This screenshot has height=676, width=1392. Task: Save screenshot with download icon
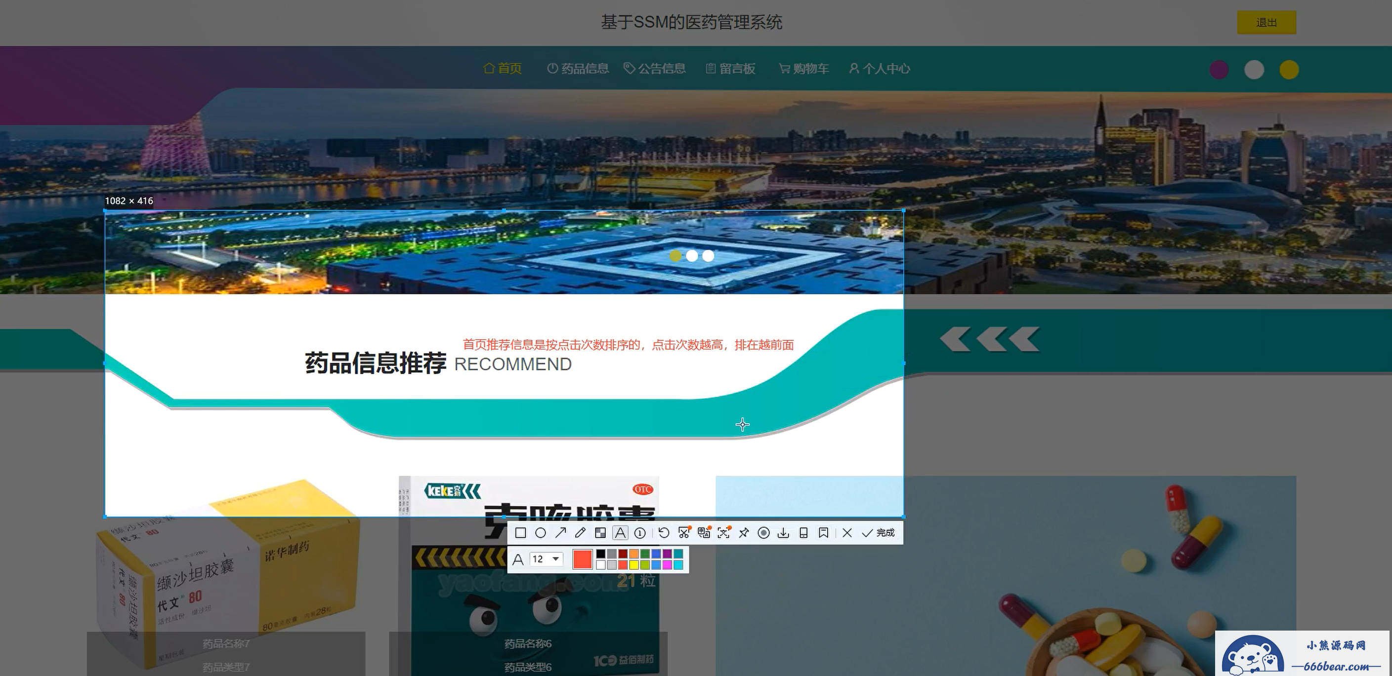pos(783,533)
